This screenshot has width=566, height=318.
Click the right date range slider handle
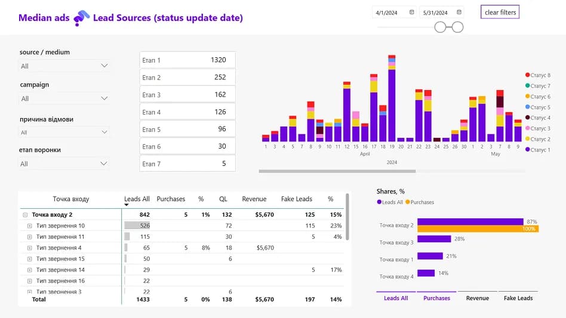[x=457, y=27]
